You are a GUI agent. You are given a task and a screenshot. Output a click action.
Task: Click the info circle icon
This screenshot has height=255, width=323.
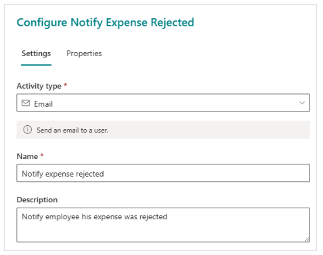pyautogui.click(x=27, y=130)
